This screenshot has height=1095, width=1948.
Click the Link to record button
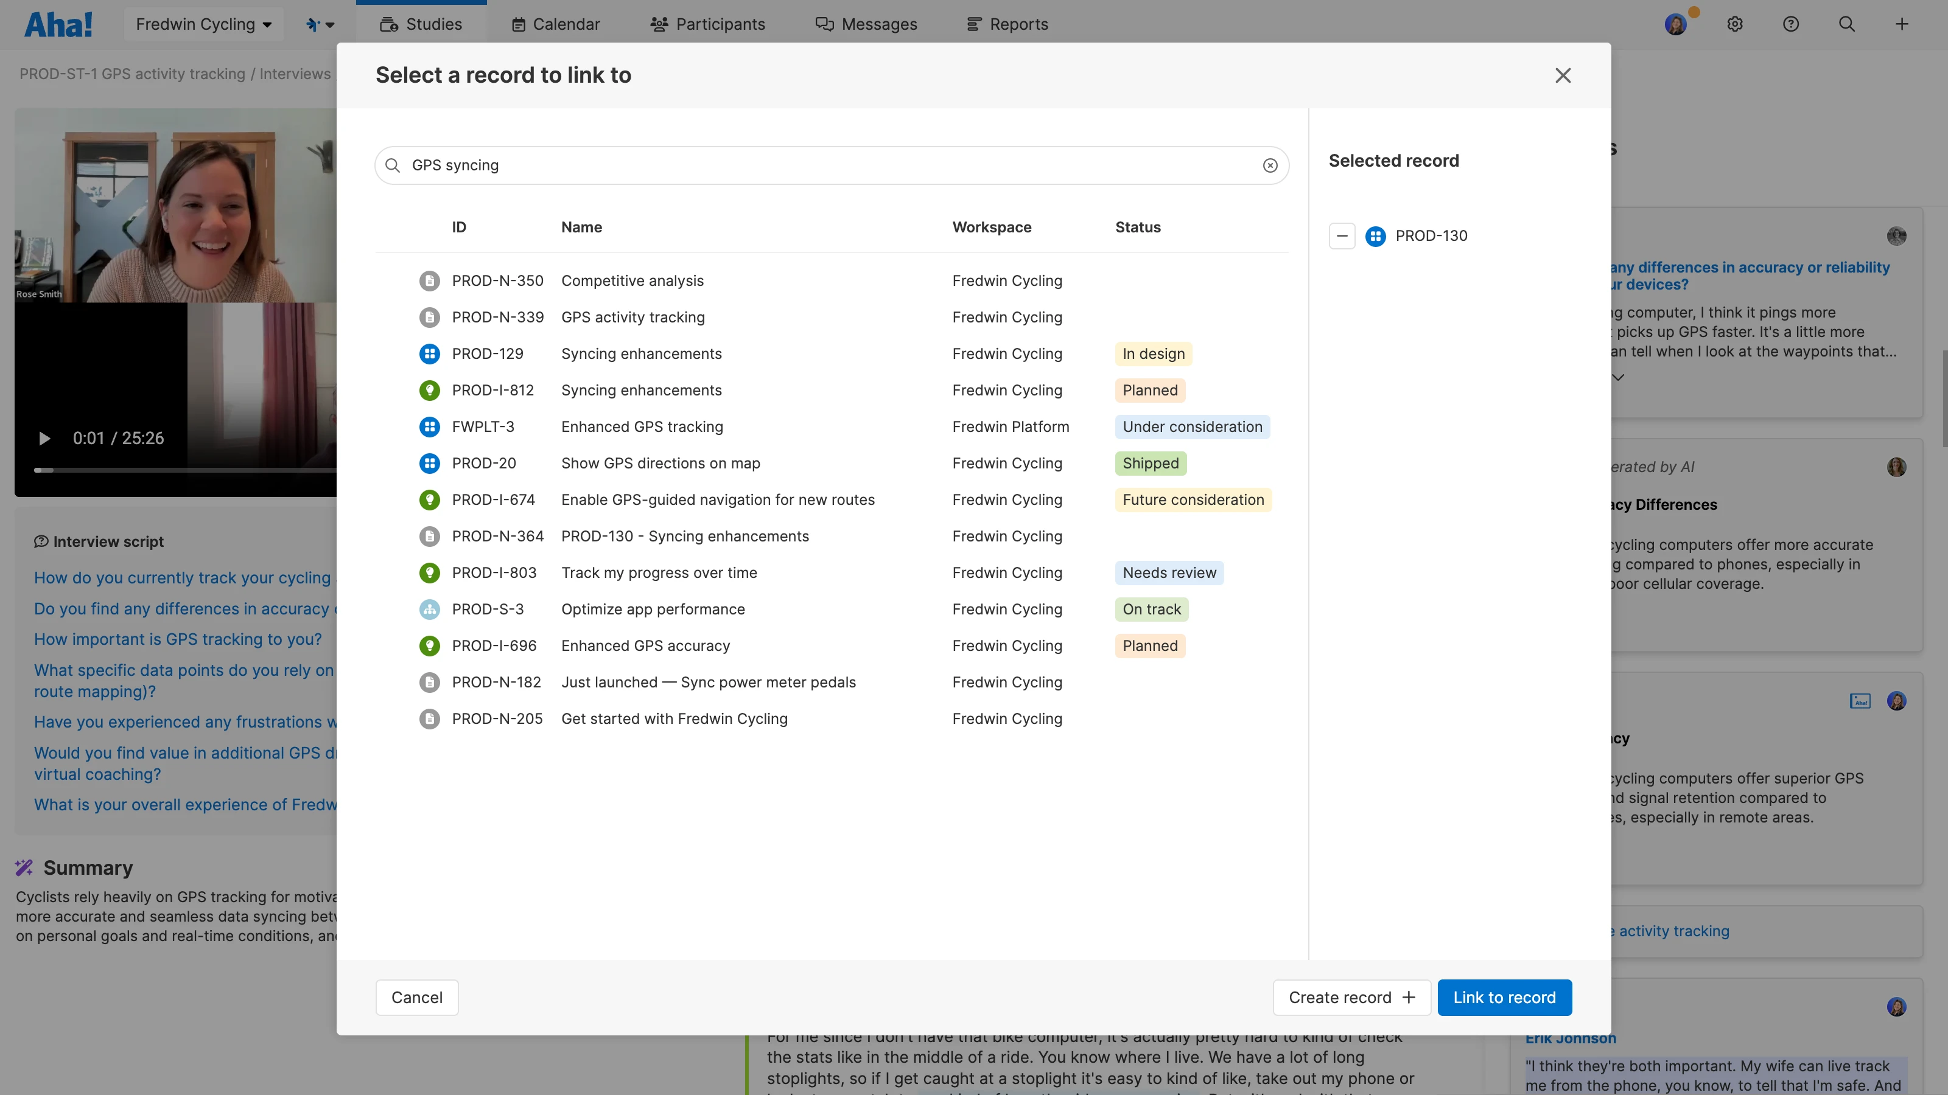click(1504, 997)
